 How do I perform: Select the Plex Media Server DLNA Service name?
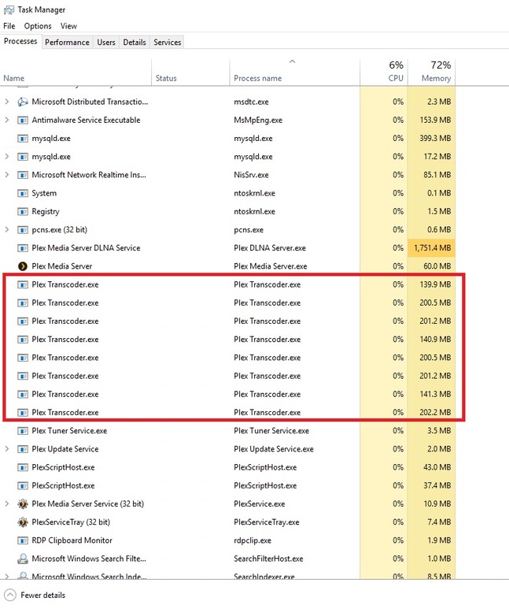pos(86,248)
